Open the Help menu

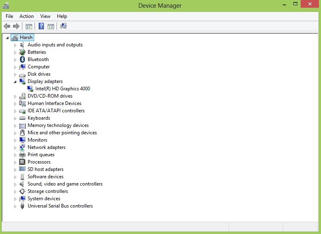62,16
